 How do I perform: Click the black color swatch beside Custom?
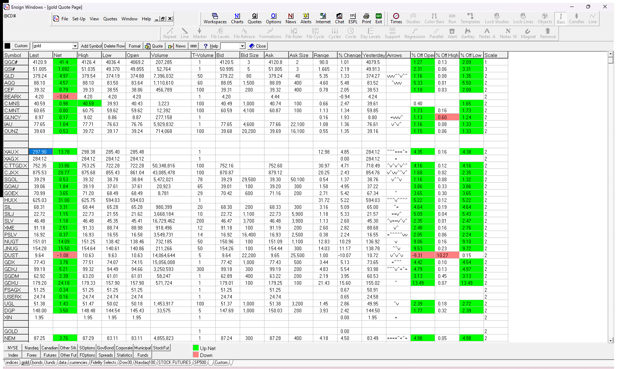coord(7,46)
